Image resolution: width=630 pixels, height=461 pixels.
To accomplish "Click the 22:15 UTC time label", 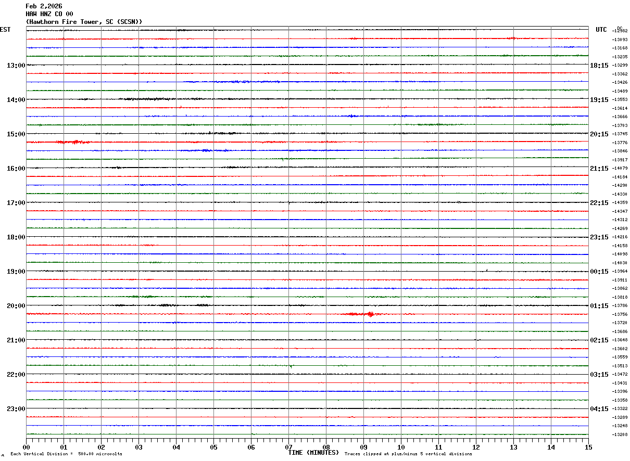I will tap(599, 202).
